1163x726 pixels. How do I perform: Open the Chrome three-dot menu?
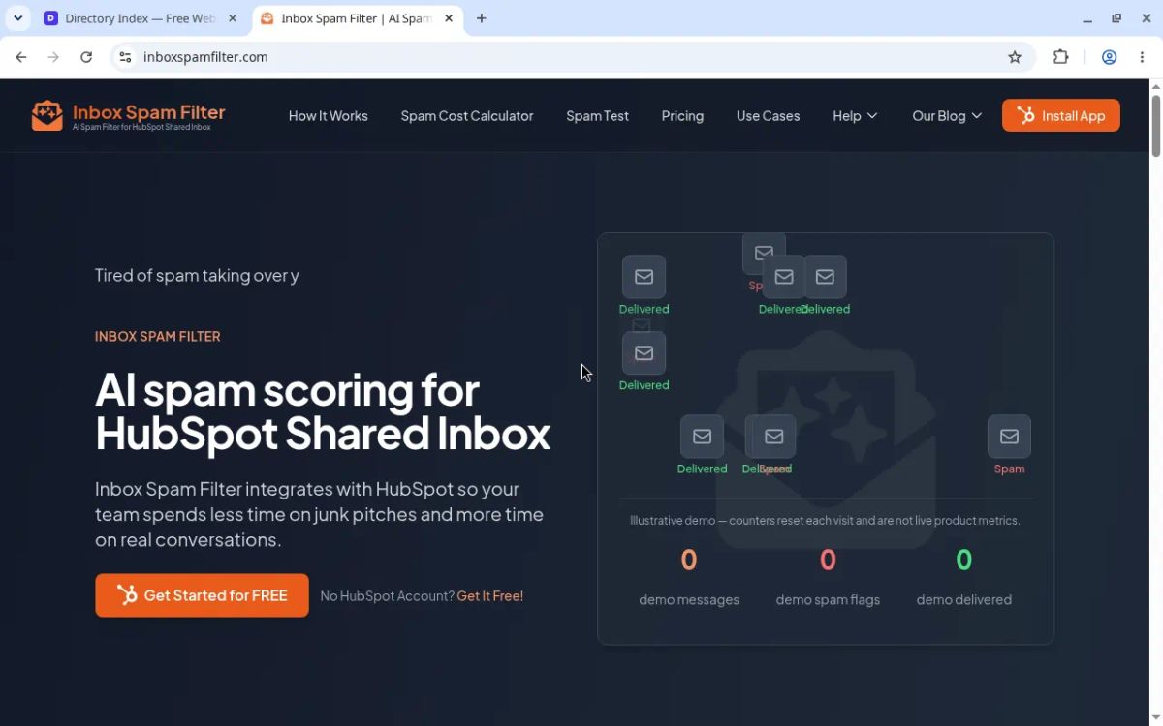pyautogui.click(x=1143, y=57)
